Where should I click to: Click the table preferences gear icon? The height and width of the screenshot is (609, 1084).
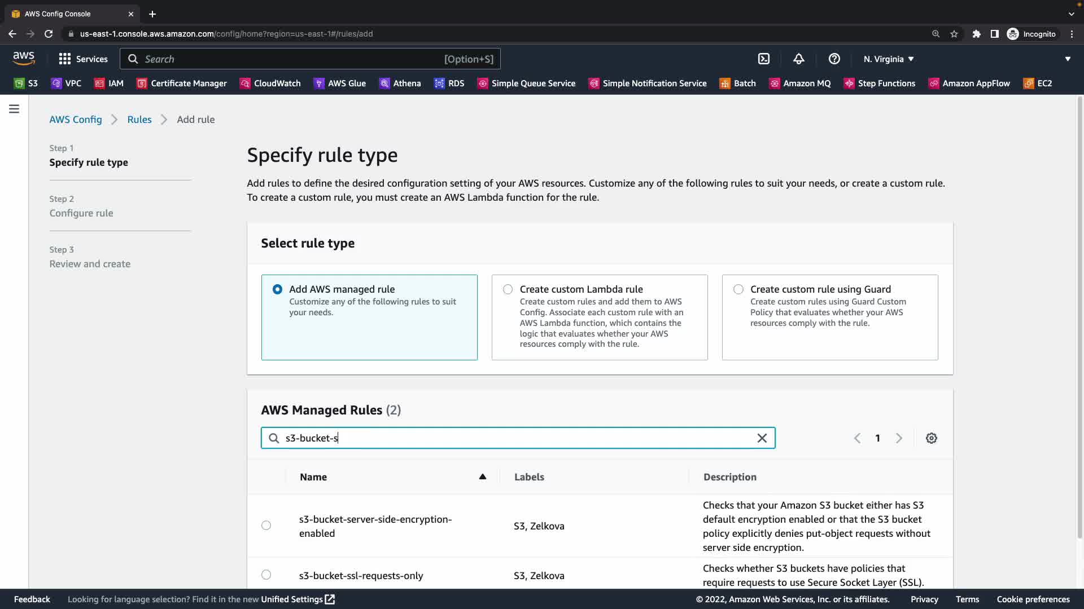click(x=931, y=438)
